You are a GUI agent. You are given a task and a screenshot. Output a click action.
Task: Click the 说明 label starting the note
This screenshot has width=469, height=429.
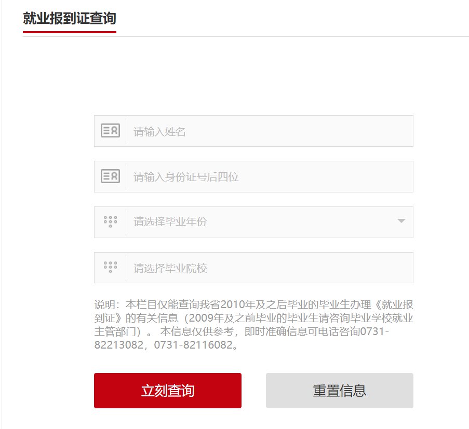[103, 305]
